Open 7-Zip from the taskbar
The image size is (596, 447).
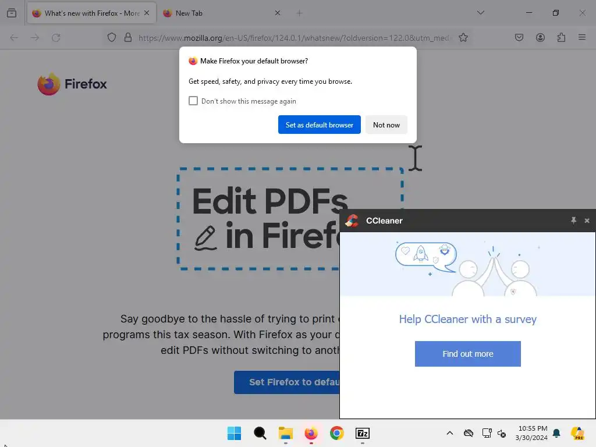(x=362, y=433)
